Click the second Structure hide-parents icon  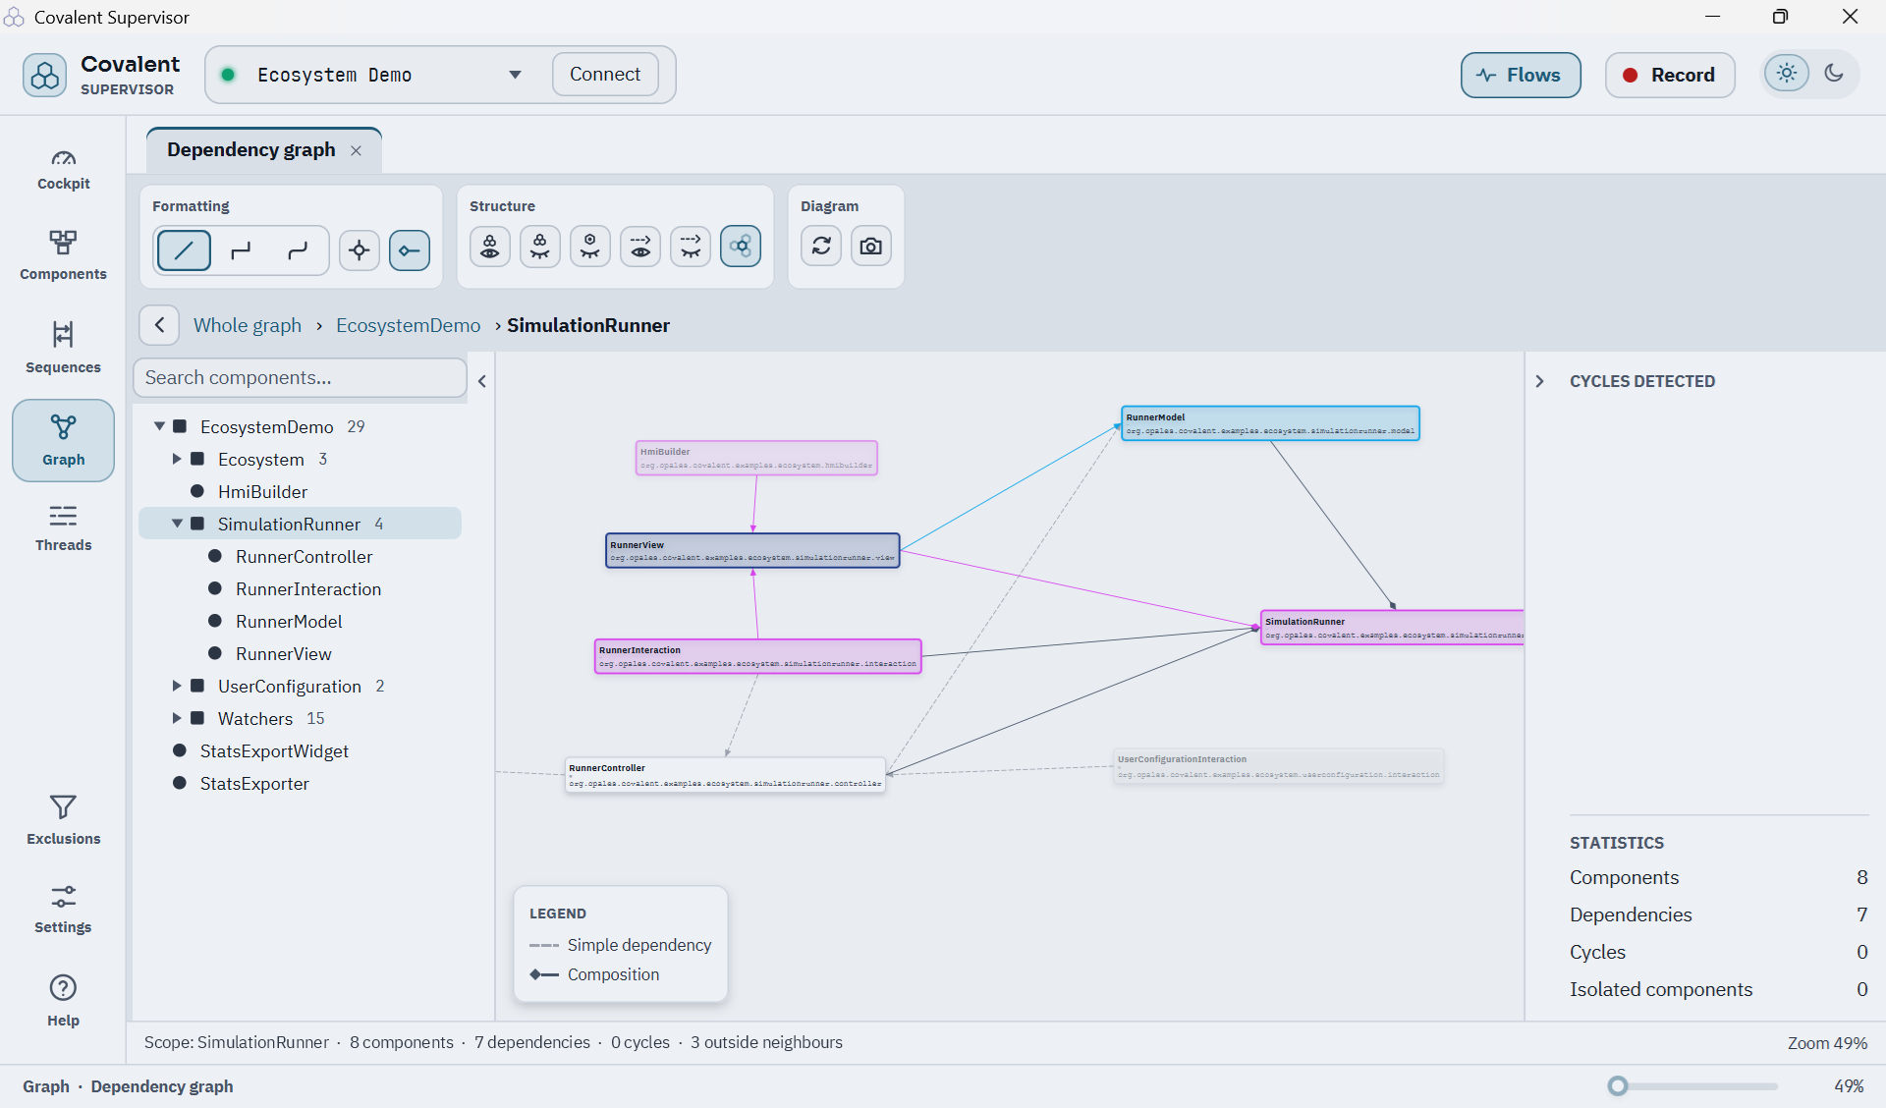click(540, 247)
